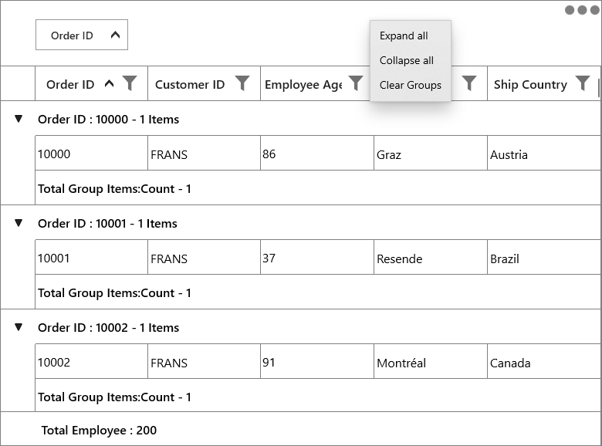Toggle sort arrow in Order ID header
The width and height of the screenshot is (602, 446).
tap(110, 83)
